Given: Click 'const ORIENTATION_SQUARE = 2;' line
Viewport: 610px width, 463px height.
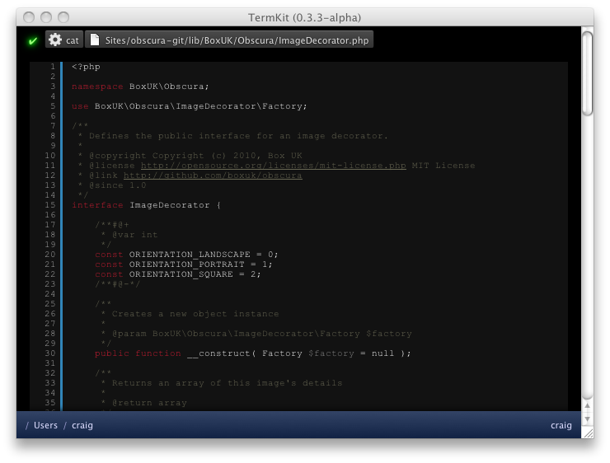Looking at the screenshot, I should tap(178, 274).
